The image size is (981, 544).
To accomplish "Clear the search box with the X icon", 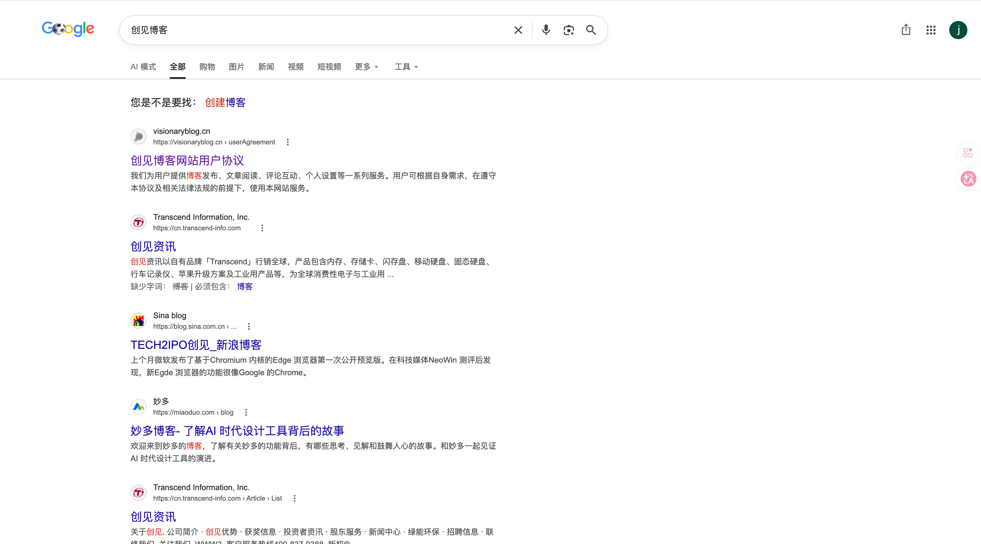I will coord(518,30).
